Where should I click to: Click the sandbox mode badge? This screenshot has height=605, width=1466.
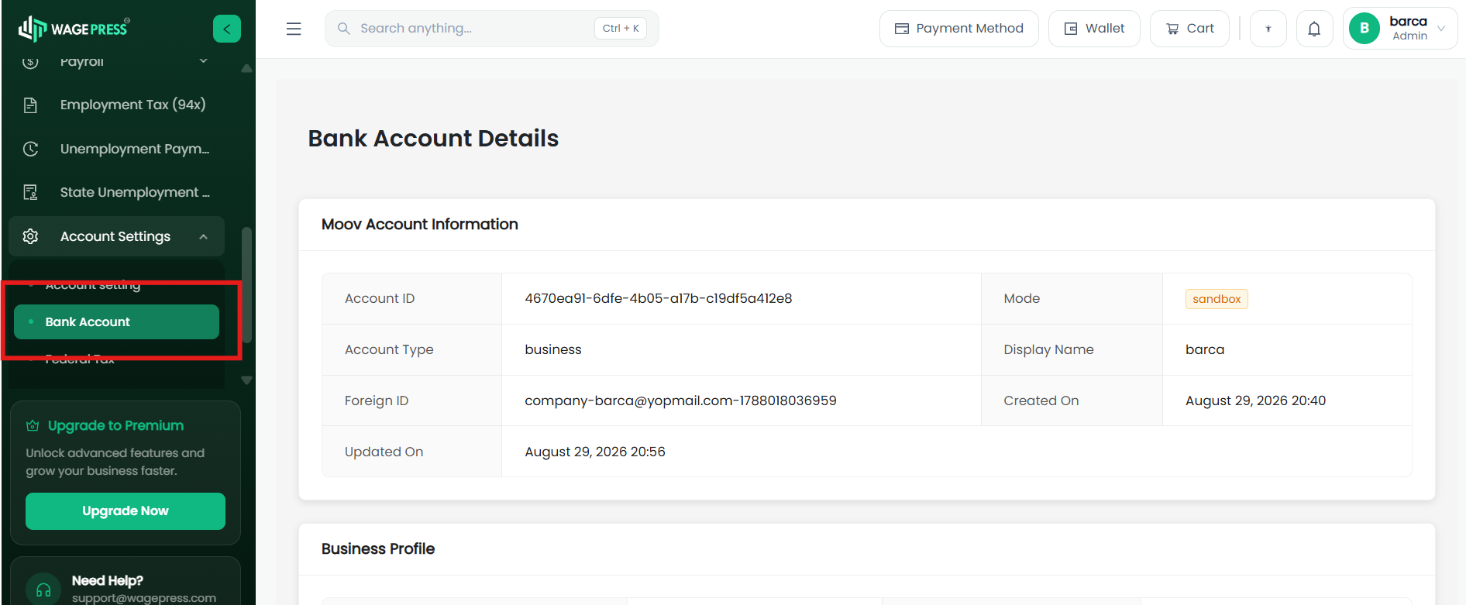tap(1217, 299)
